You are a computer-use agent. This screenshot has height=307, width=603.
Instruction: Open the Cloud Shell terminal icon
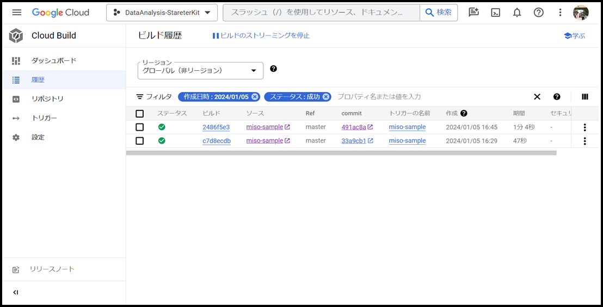[x=495, y=13]
